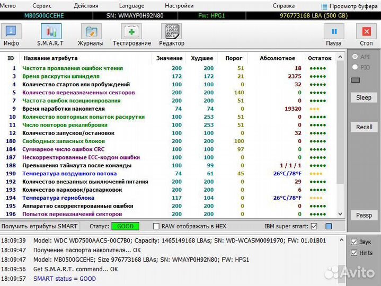Enable RAW отображать в HEX checkbox
Viewport: 381px width, 286px height.
[x=156, y=226]
